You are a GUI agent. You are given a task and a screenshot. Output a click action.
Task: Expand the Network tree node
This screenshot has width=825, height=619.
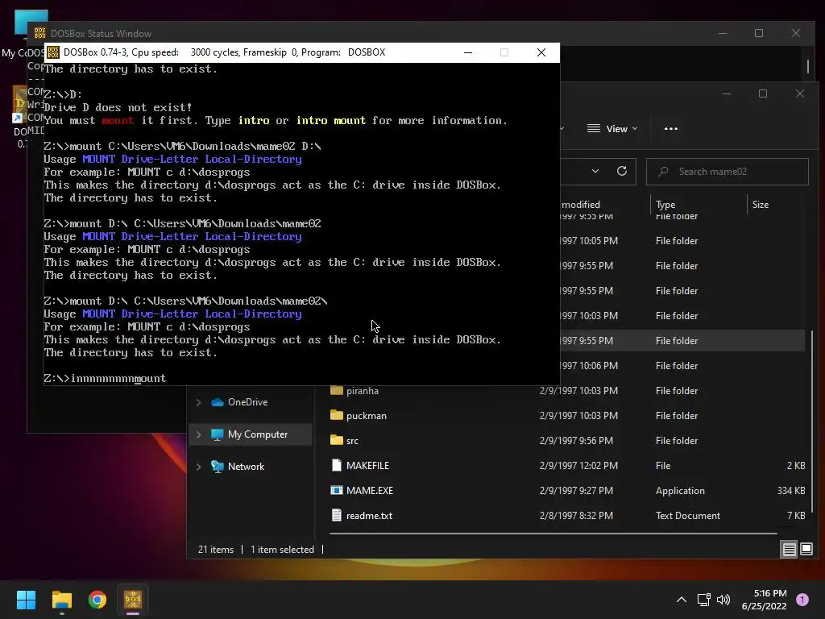[199, 467]
